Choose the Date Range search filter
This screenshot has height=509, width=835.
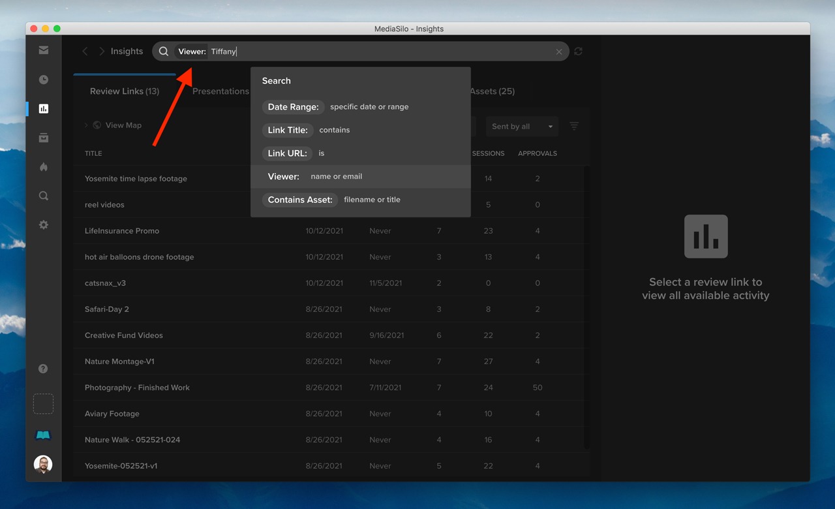coord(293,106)
